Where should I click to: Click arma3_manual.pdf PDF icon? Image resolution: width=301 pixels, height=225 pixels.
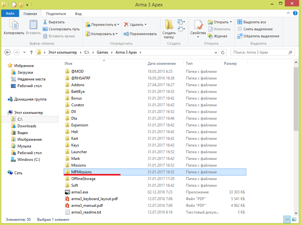click(x=67, y=205)
